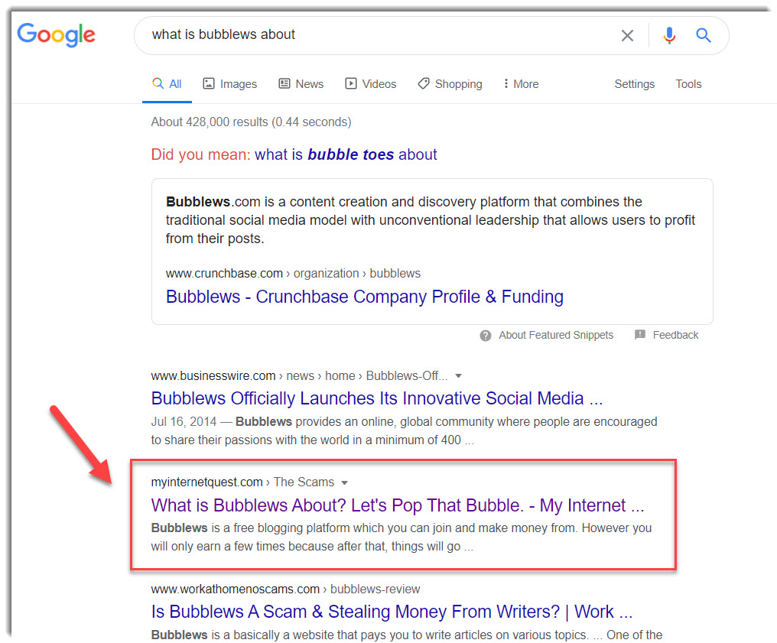Expand the More search options menu

pyautogui.click(x=521, y=83)
